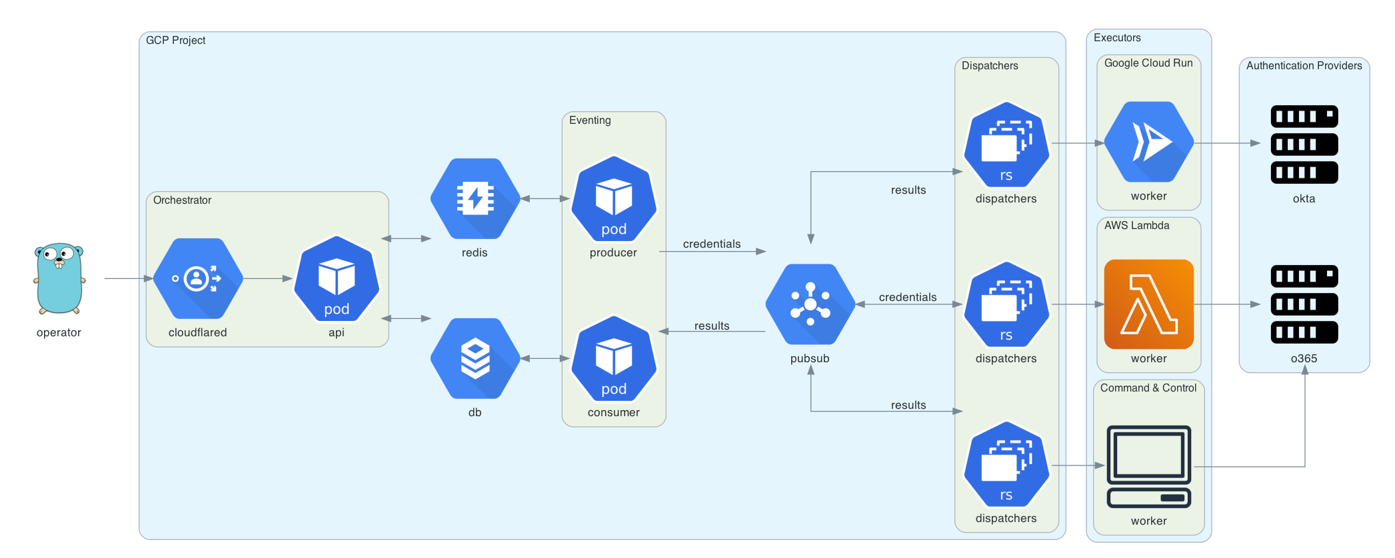
Task: Select the orange AWS Lambda worker icon
Action: click(1148, 304)
